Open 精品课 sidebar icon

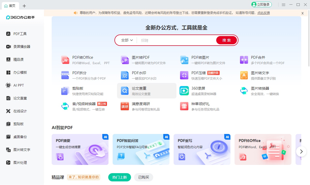click(x=8, y=60)
